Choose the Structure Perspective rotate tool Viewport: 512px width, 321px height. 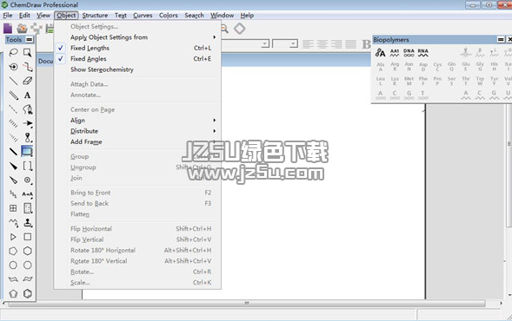tap(13, 67)
